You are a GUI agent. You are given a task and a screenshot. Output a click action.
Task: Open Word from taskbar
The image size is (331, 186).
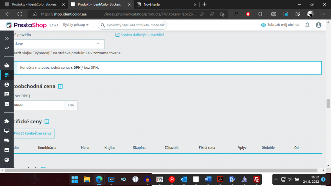click(x=208, y=179)
